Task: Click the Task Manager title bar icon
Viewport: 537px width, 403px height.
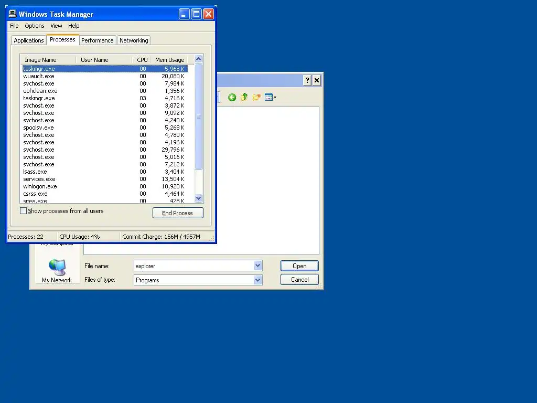Action: [13, 14]
